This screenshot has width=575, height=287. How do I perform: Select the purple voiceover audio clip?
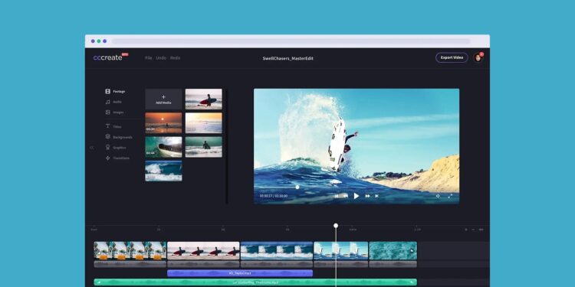[x=240, y=273]
